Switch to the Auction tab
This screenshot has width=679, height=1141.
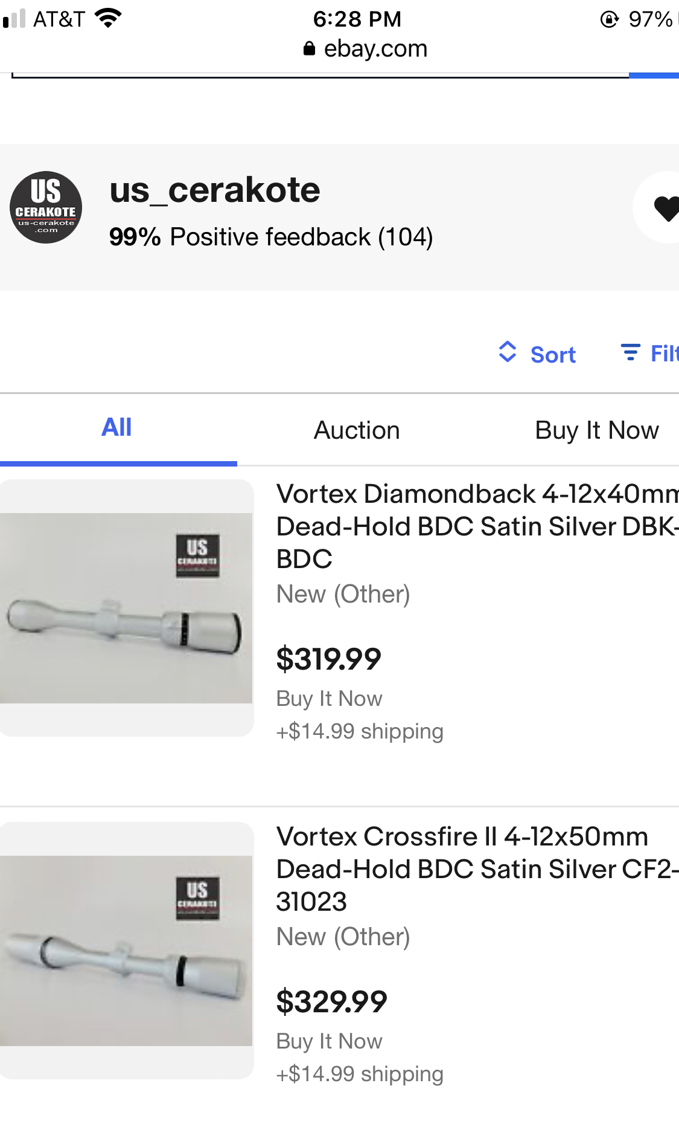[357, 430]
